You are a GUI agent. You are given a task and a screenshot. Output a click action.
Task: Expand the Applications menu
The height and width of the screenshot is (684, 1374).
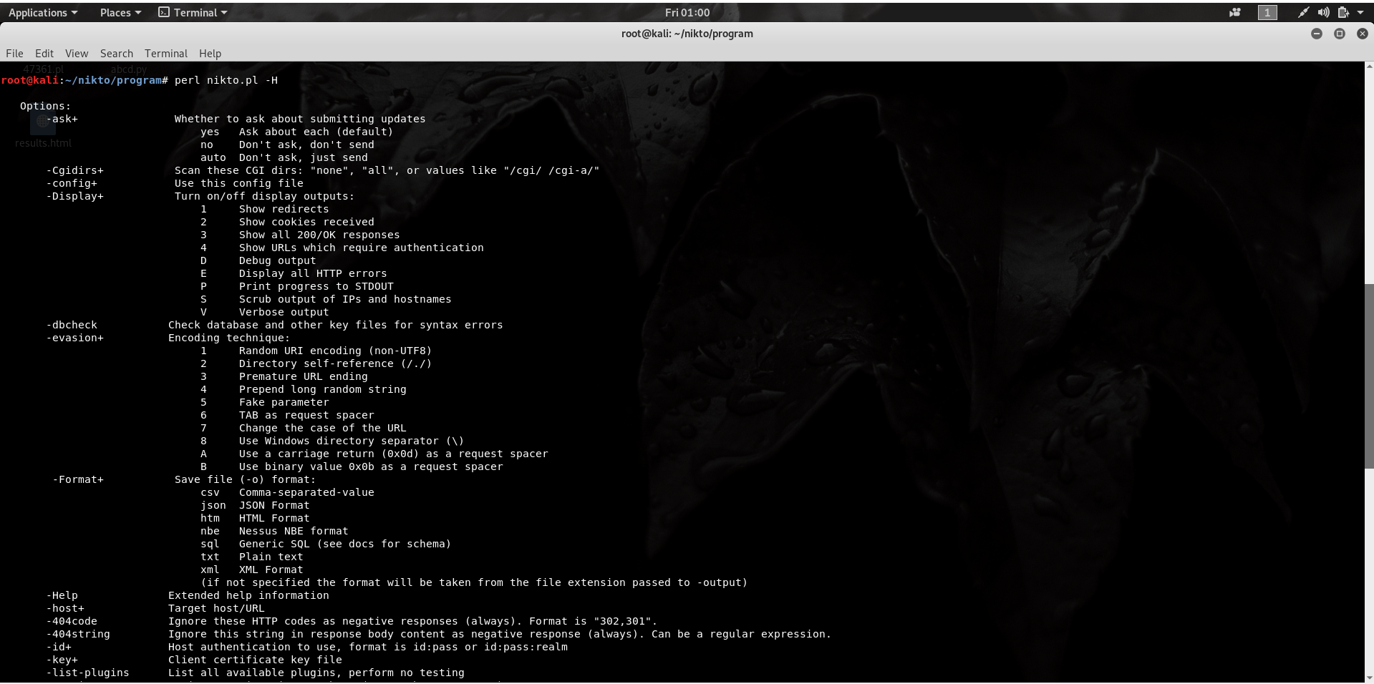pos(39,12)
